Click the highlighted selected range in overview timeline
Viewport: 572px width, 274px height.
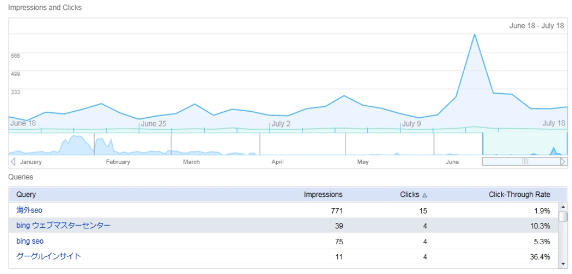[x=525, y=144]
